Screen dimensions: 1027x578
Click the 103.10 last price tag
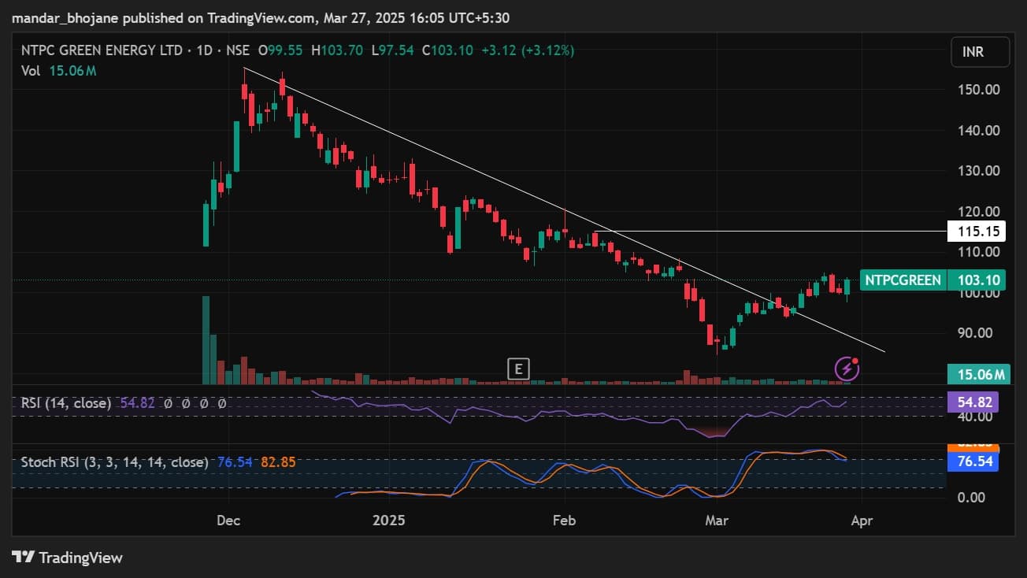(x=973, y=280)
